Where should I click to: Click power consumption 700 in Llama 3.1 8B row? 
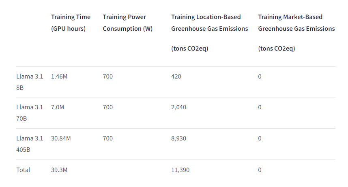108,76
